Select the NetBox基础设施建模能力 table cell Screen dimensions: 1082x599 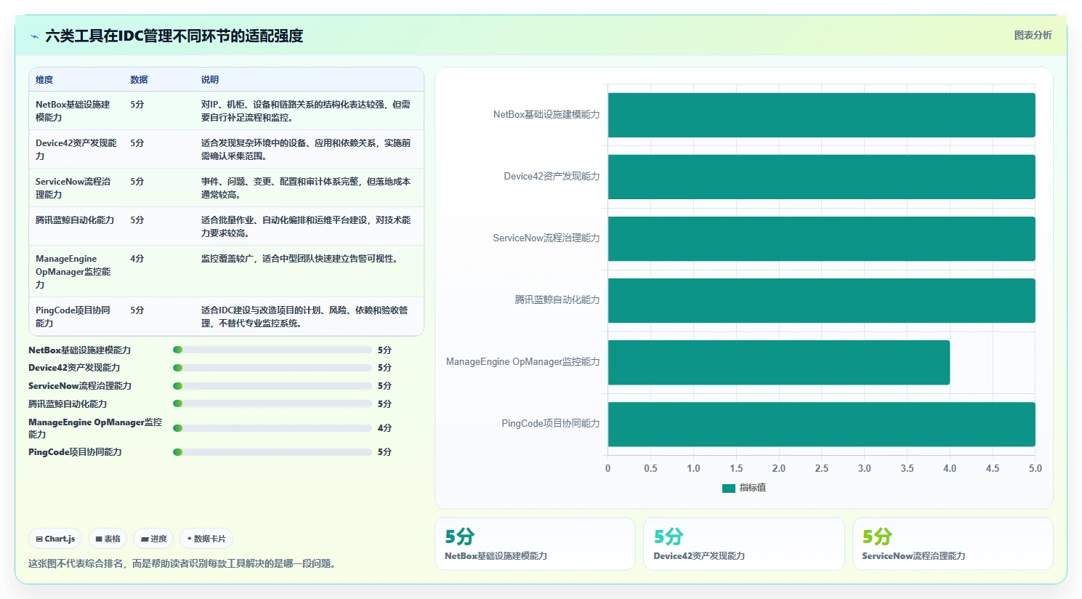(x=76, y=110)
